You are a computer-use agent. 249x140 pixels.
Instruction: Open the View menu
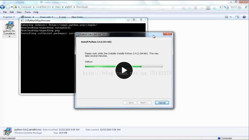pyautogui.click(x=19, y=12)
